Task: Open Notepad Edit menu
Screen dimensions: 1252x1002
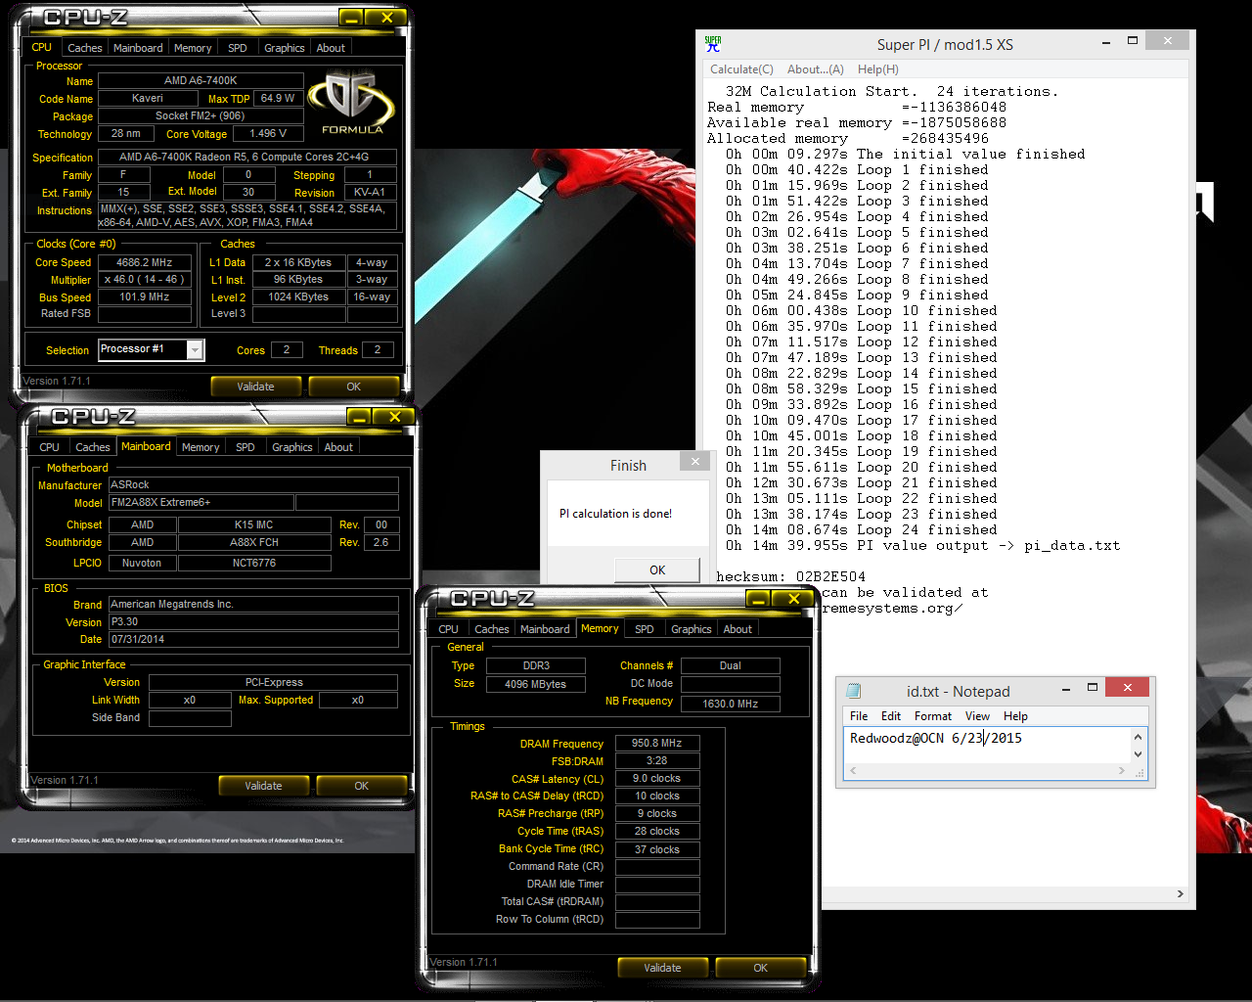Action: [x=891, y=716]
